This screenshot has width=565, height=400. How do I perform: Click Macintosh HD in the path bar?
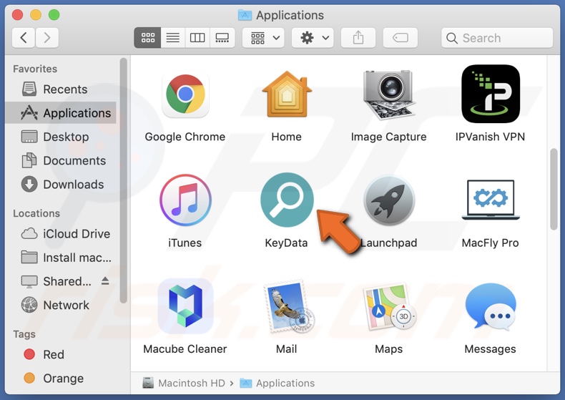[x=184, y=383]
